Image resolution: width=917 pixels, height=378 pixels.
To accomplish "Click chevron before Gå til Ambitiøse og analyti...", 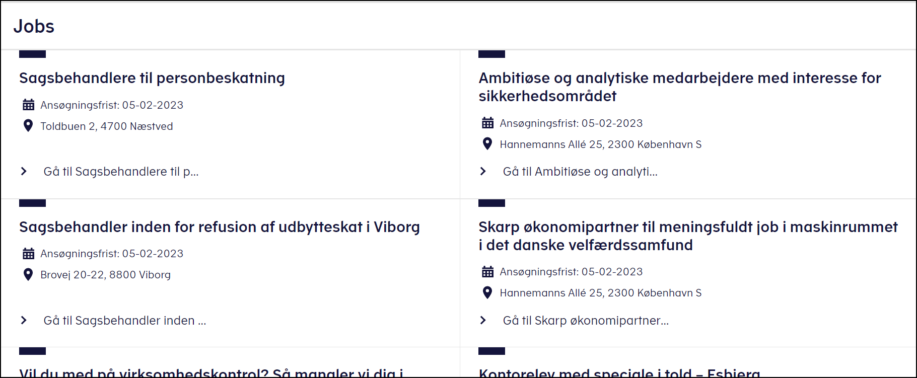I will (483, 172).
